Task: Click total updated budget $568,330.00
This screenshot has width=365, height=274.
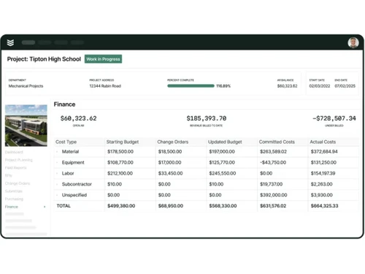Action: 223,206
